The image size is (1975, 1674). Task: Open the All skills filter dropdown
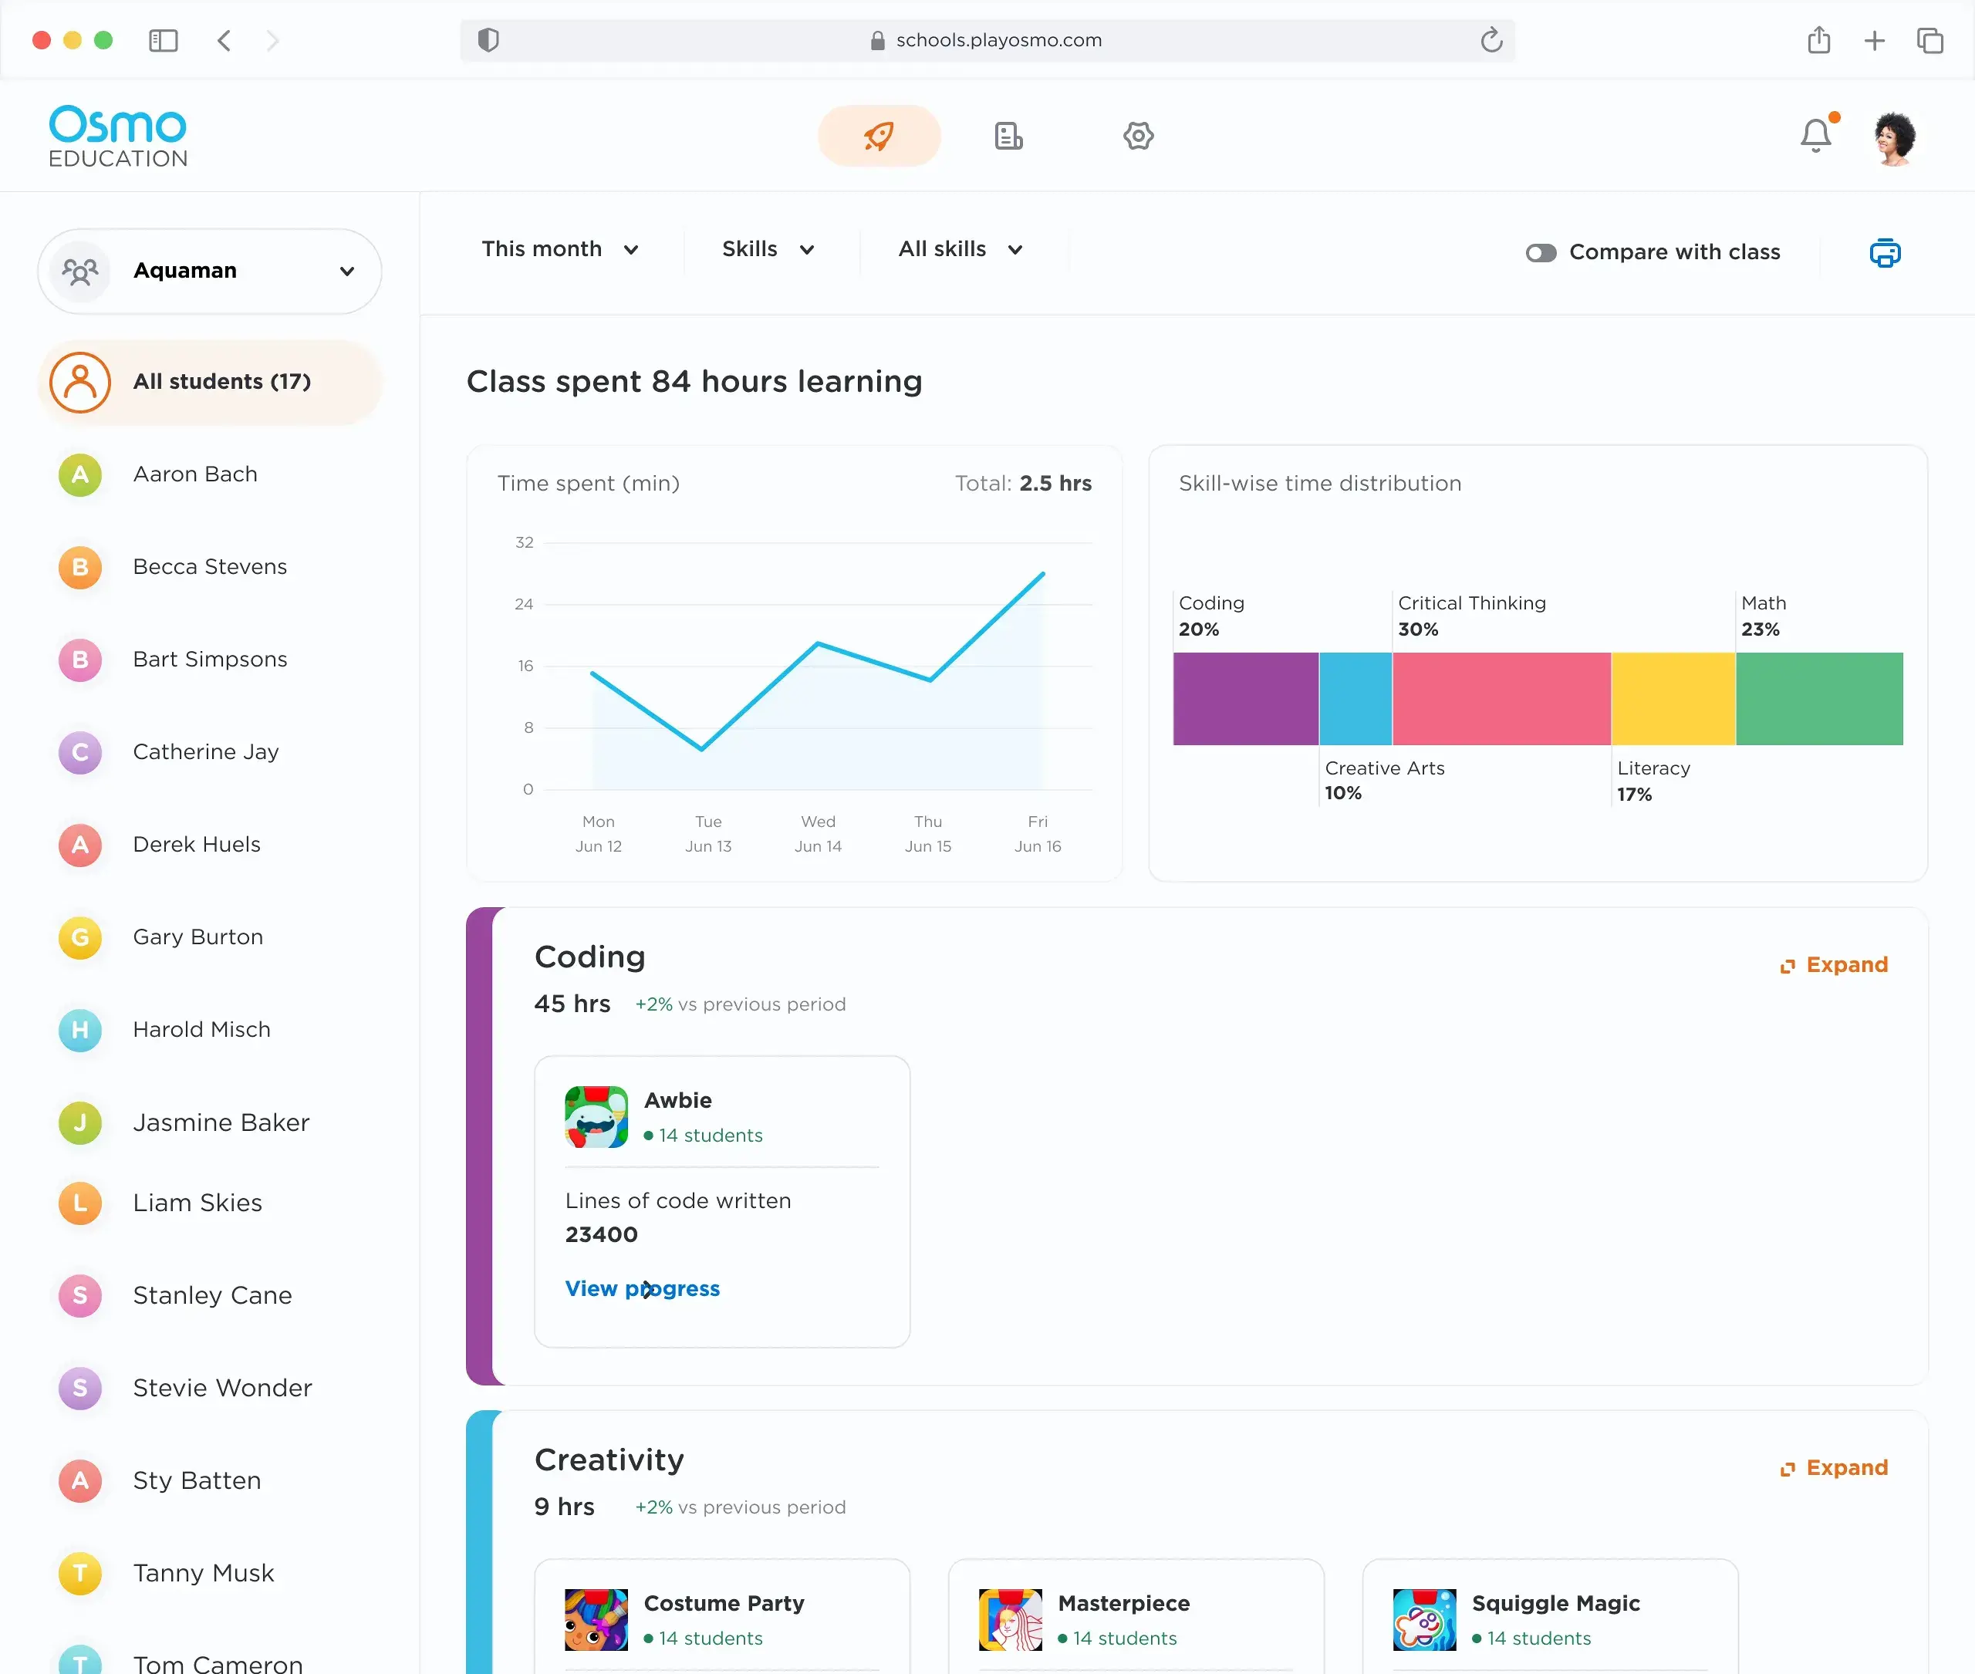960,250
